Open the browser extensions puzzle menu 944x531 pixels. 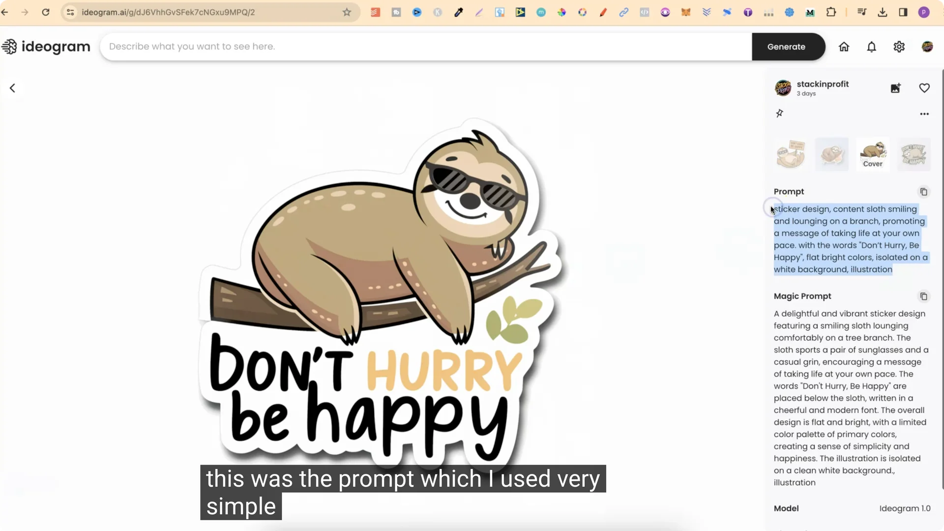[831, 12]
